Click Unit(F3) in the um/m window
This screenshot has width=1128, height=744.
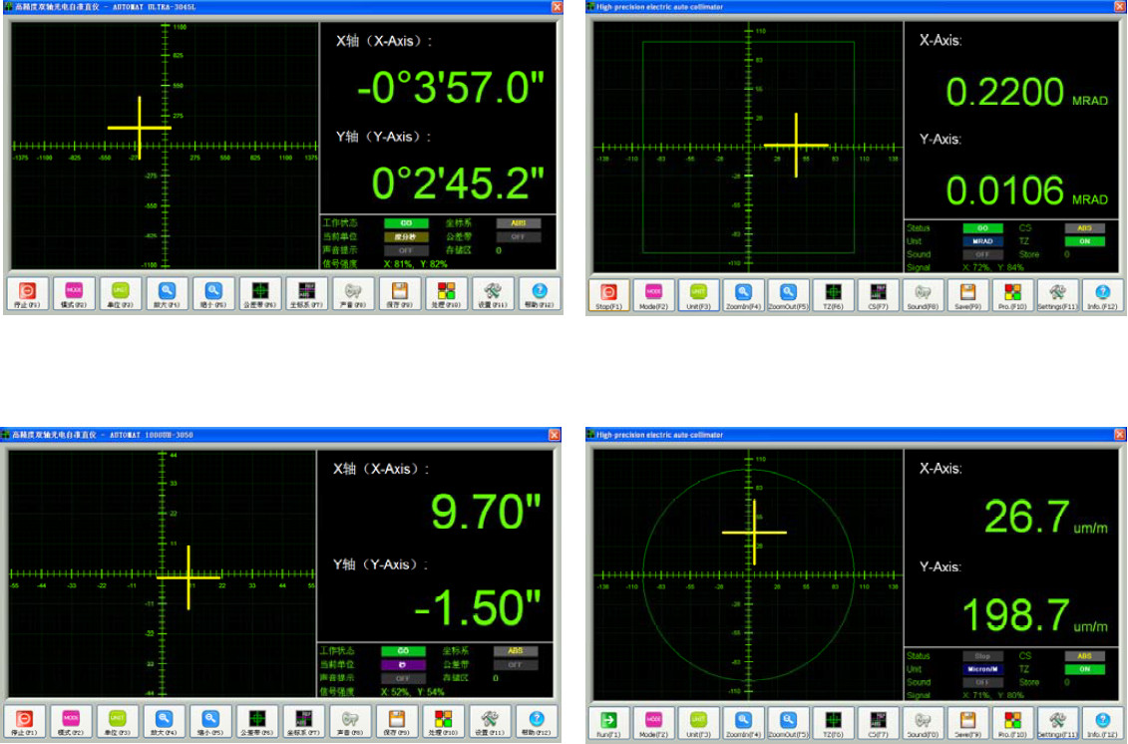point(697,722)
